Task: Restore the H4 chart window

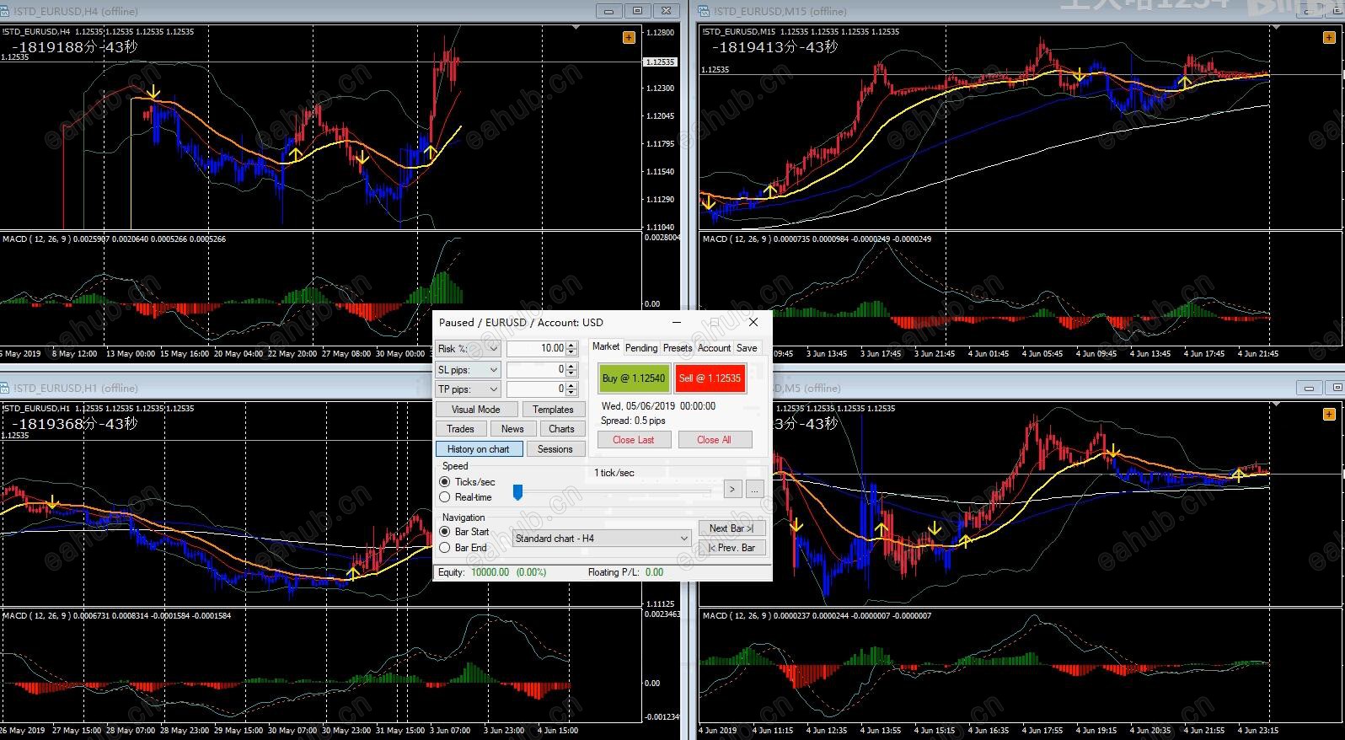Action: point(638,11)
